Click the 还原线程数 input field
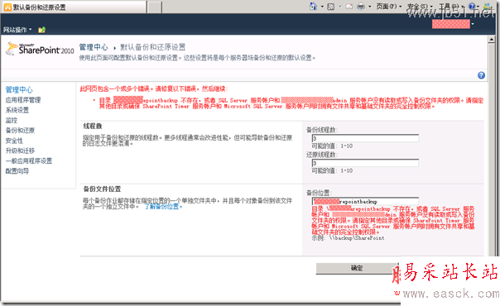This screenshot has height=306, width=500. 365,163
